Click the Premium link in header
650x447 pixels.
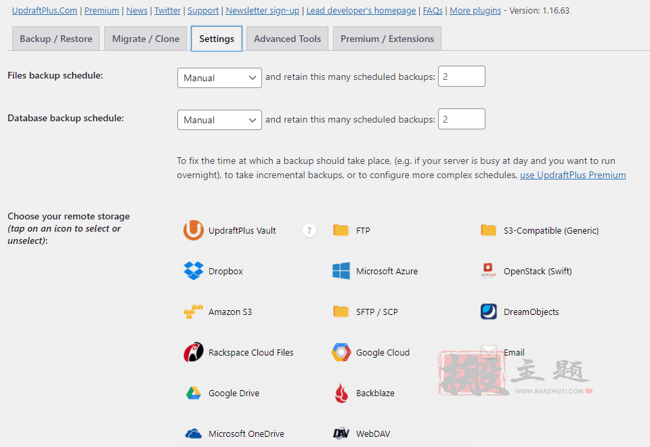coord(102,11)
